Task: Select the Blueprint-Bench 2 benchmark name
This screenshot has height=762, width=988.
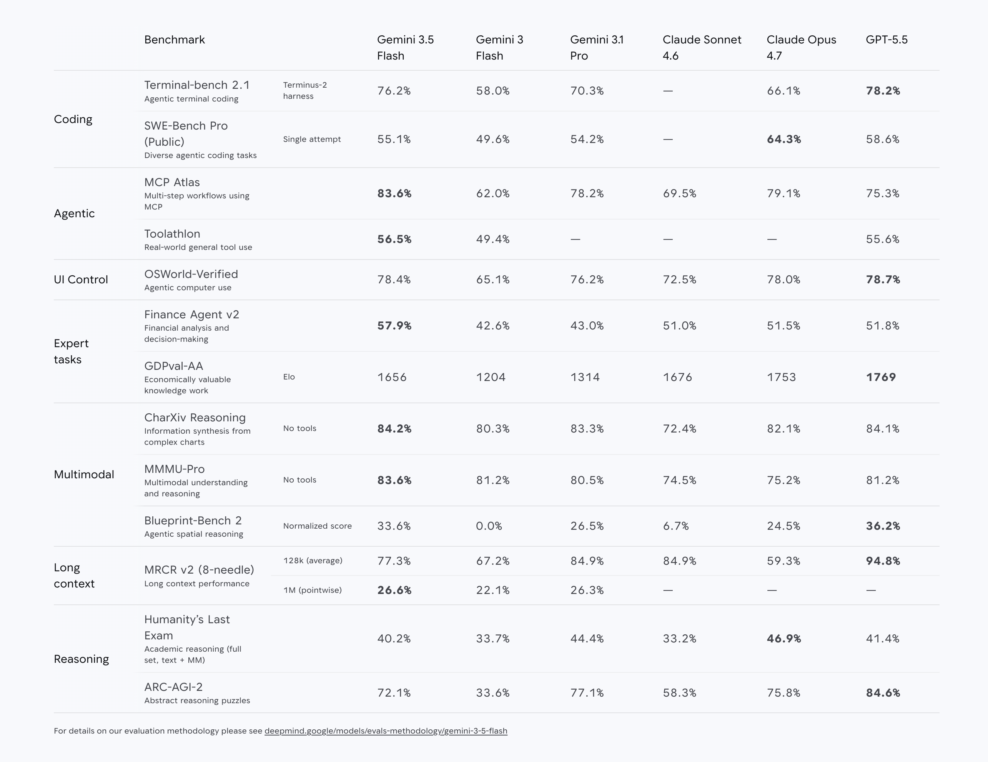Action: 193,521
